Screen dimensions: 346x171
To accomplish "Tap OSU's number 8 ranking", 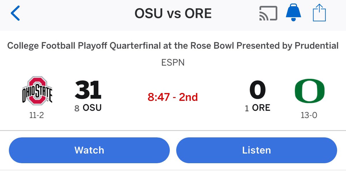I will [77, 109].
